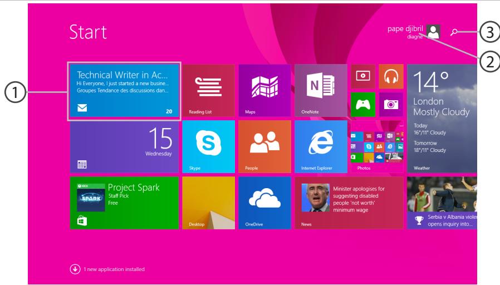
Task: Click the search magnifier icon
Action: [x=454, y=32]
